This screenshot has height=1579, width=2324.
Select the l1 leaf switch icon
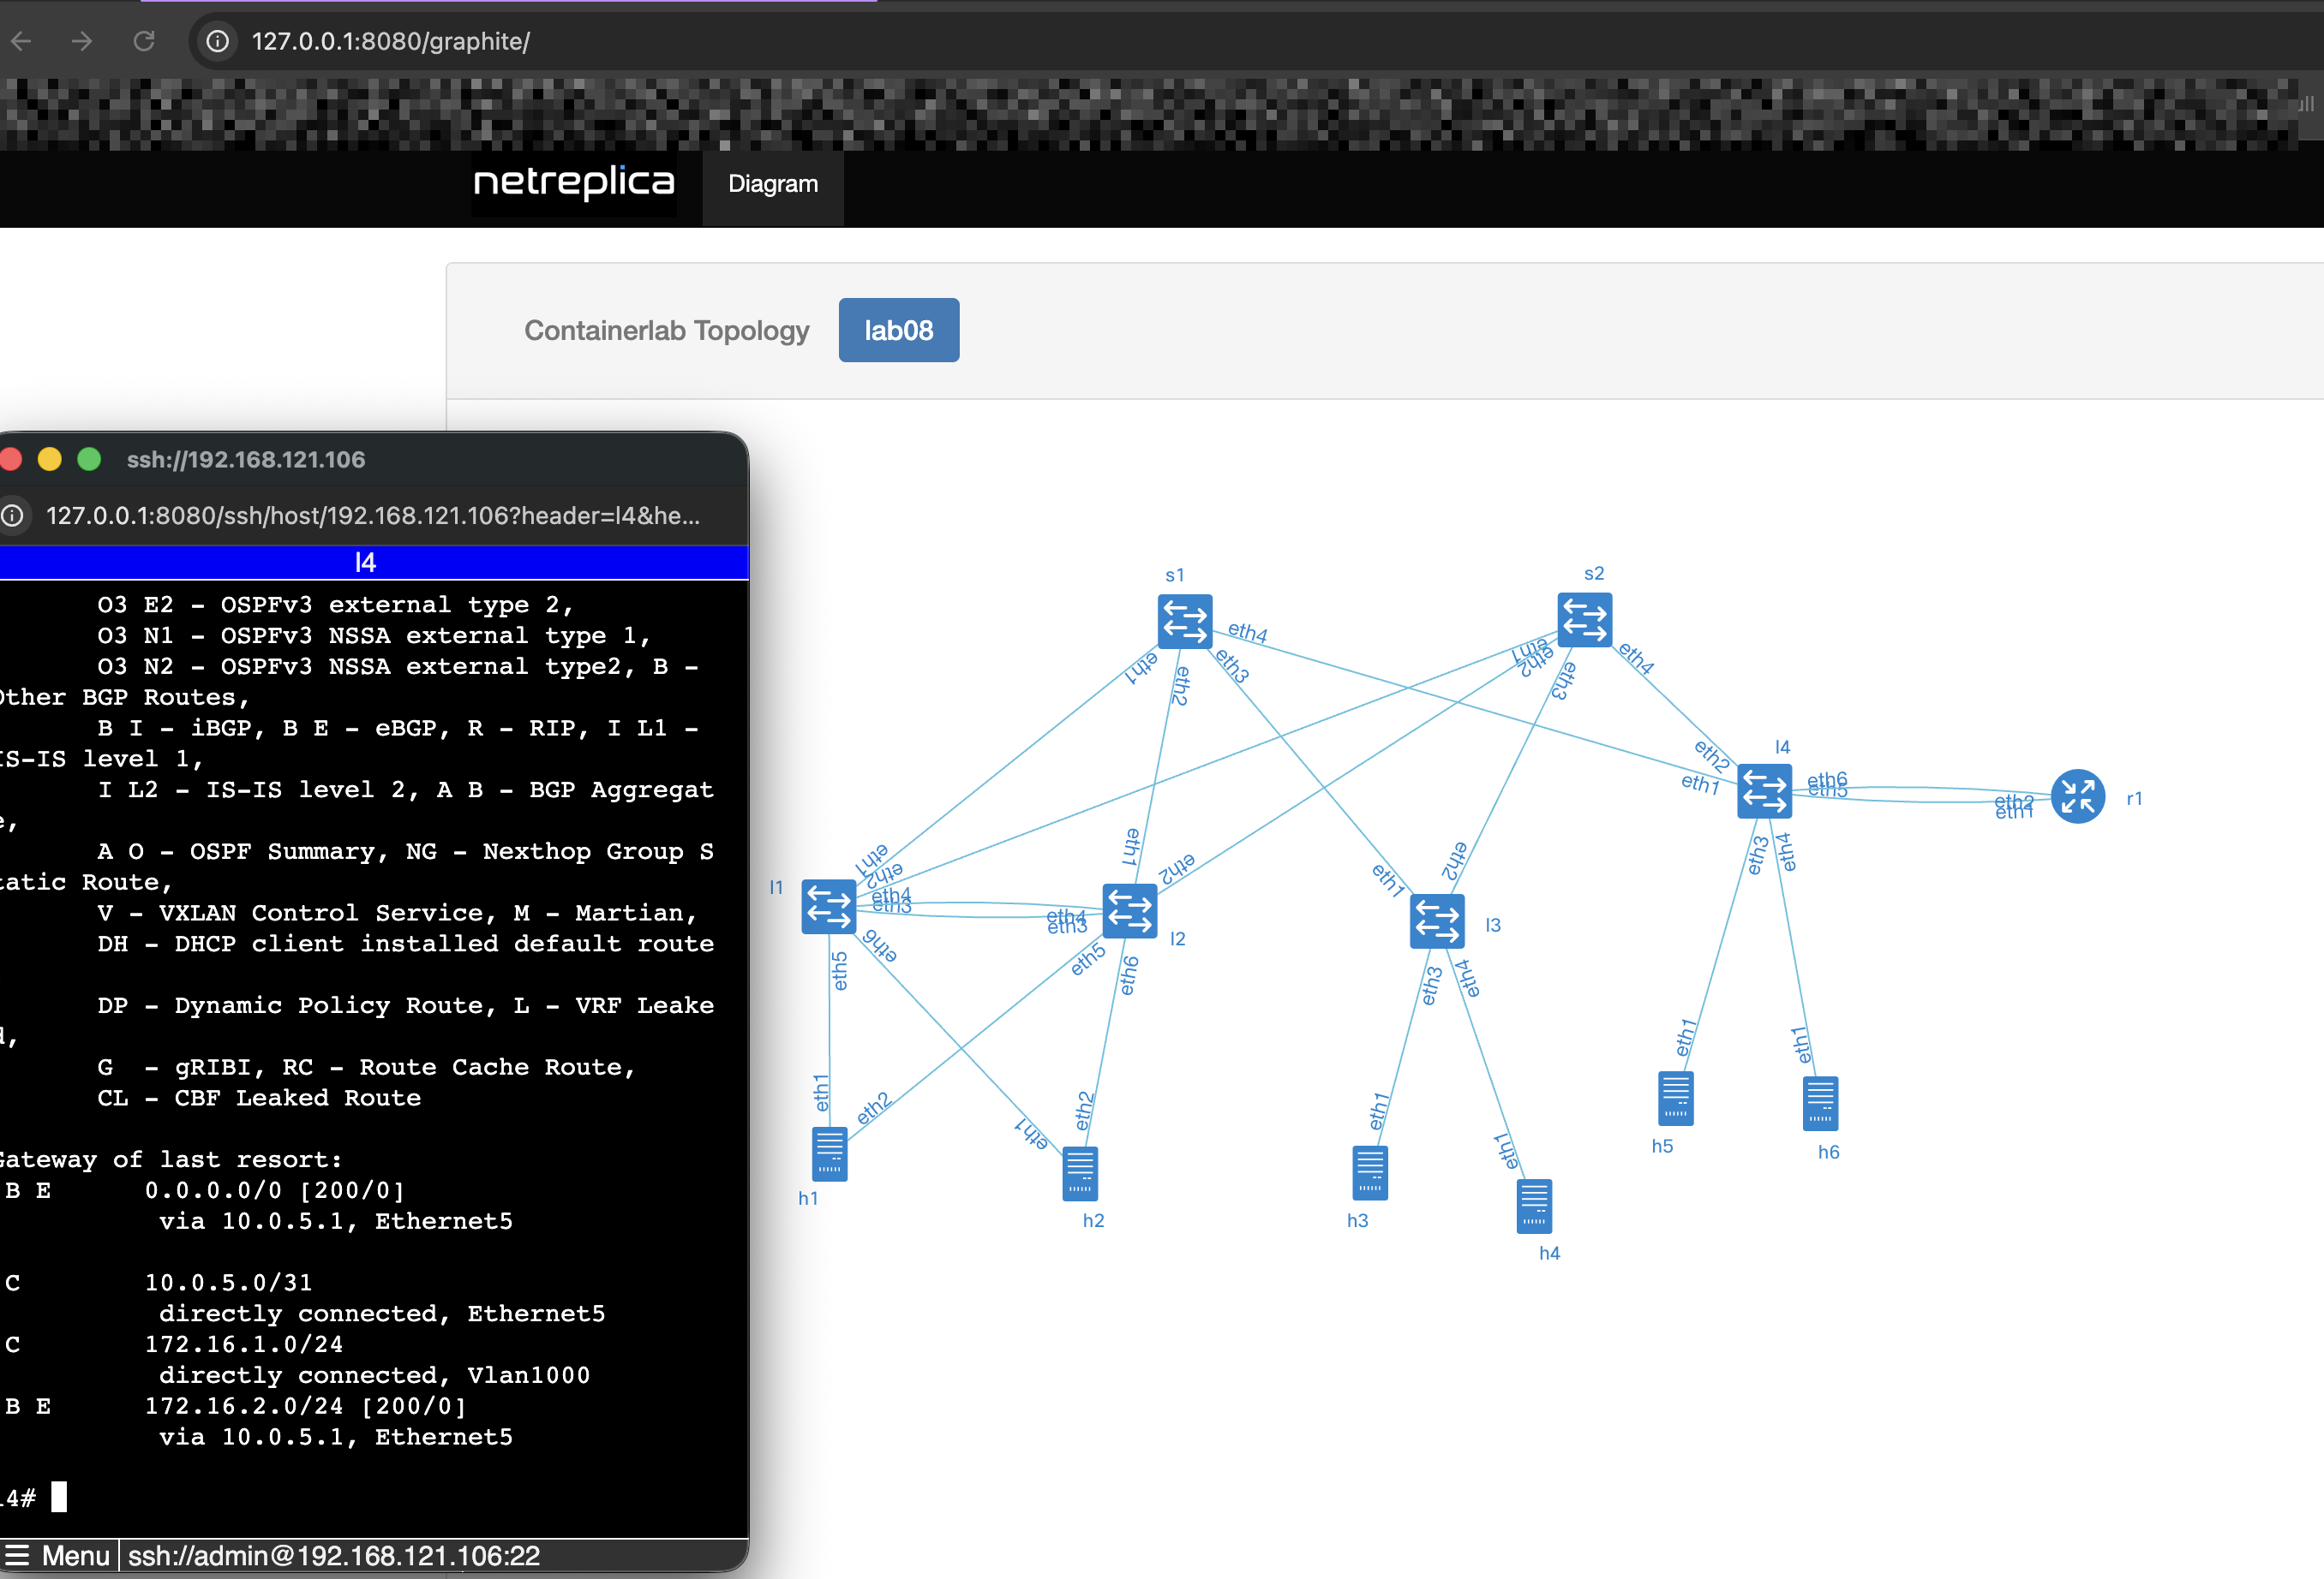click(828, 907)
